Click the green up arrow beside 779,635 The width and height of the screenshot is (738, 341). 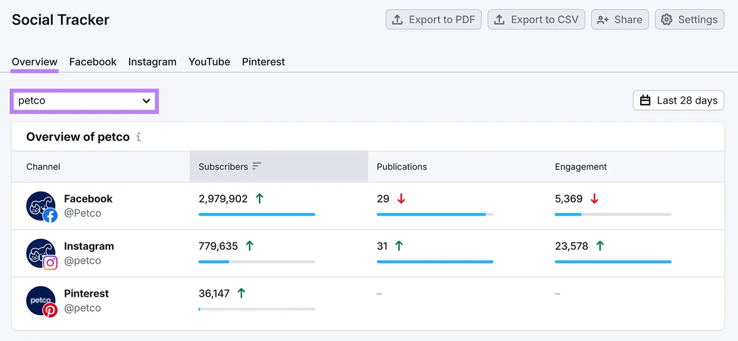[x=250, y=246]
